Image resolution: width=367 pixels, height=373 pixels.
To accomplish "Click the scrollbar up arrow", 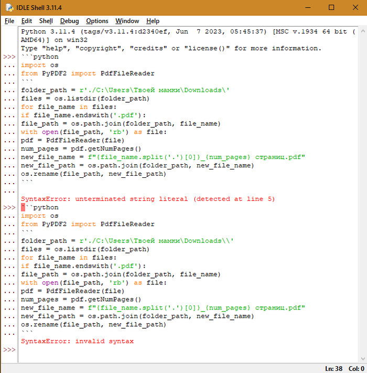I will (x=363, y=31).
